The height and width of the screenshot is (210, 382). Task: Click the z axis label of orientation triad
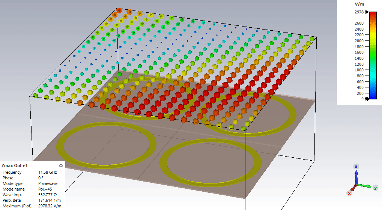[356, 166]
